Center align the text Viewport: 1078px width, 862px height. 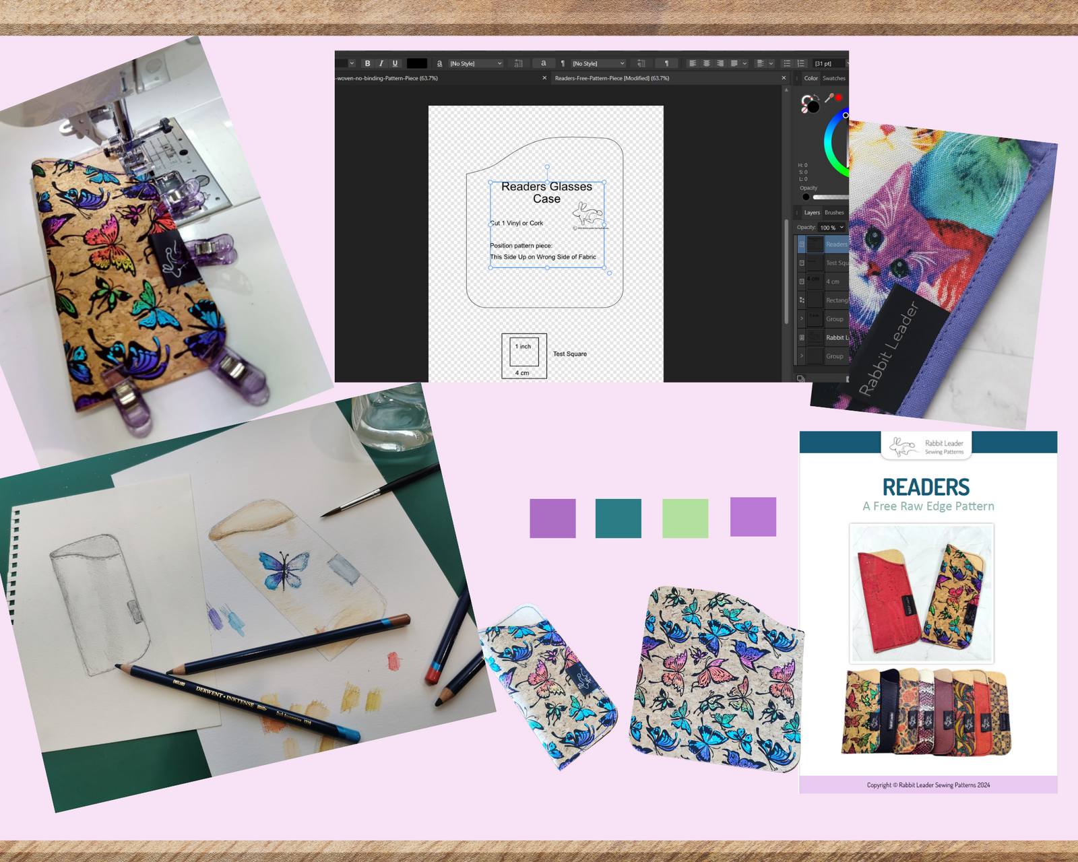(706, 63)
